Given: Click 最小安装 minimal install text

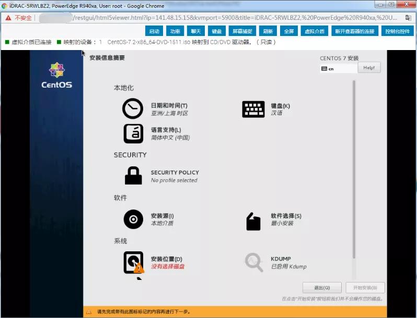Looking at the screenshot, I should coord(282,223).
